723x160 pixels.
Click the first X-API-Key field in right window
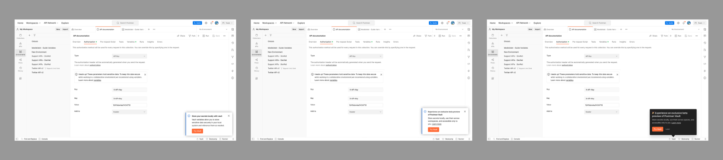602,90
